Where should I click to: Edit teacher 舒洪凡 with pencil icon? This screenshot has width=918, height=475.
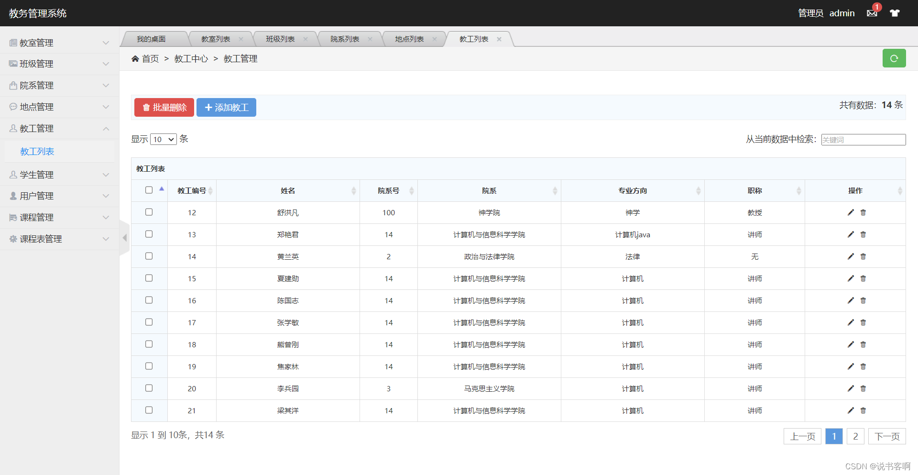tap(851, 212)
